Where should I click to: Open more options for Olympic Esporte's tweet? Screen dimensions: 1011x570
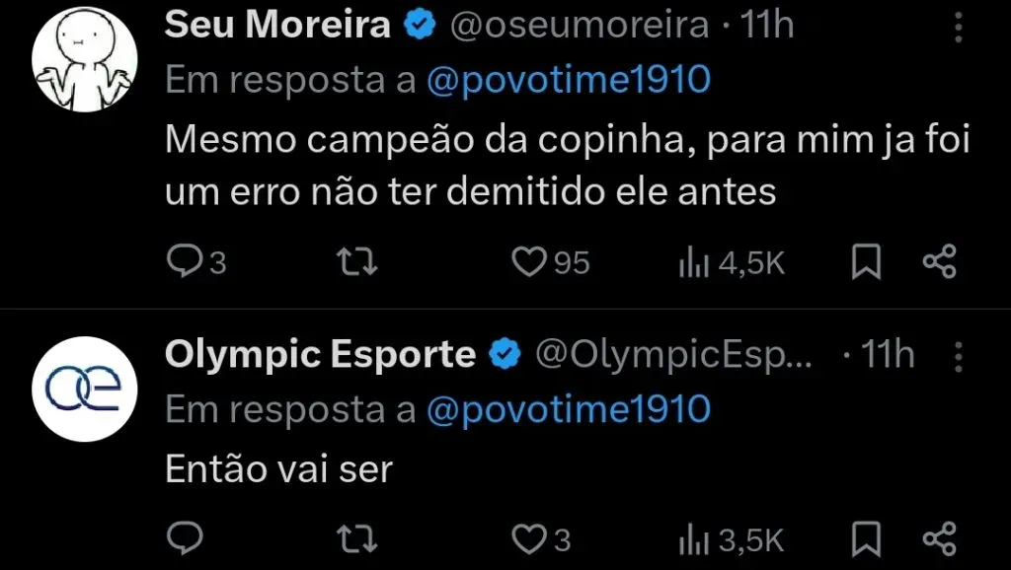tap(957, 356)
